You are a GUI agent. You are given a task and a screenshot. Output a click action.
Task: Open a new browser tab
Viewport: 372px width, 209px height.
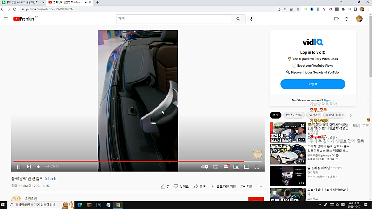coord(97,2)
